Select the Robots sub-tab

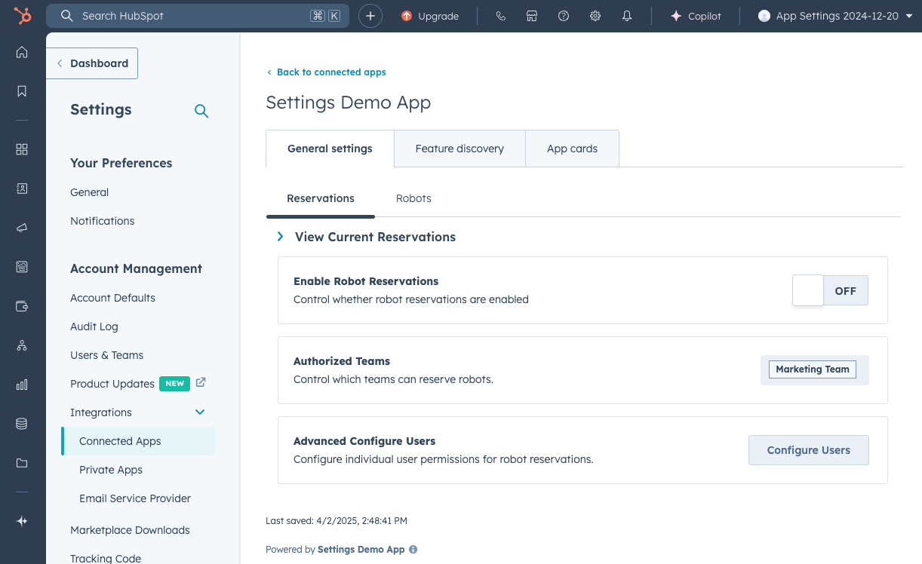point(413,198)
